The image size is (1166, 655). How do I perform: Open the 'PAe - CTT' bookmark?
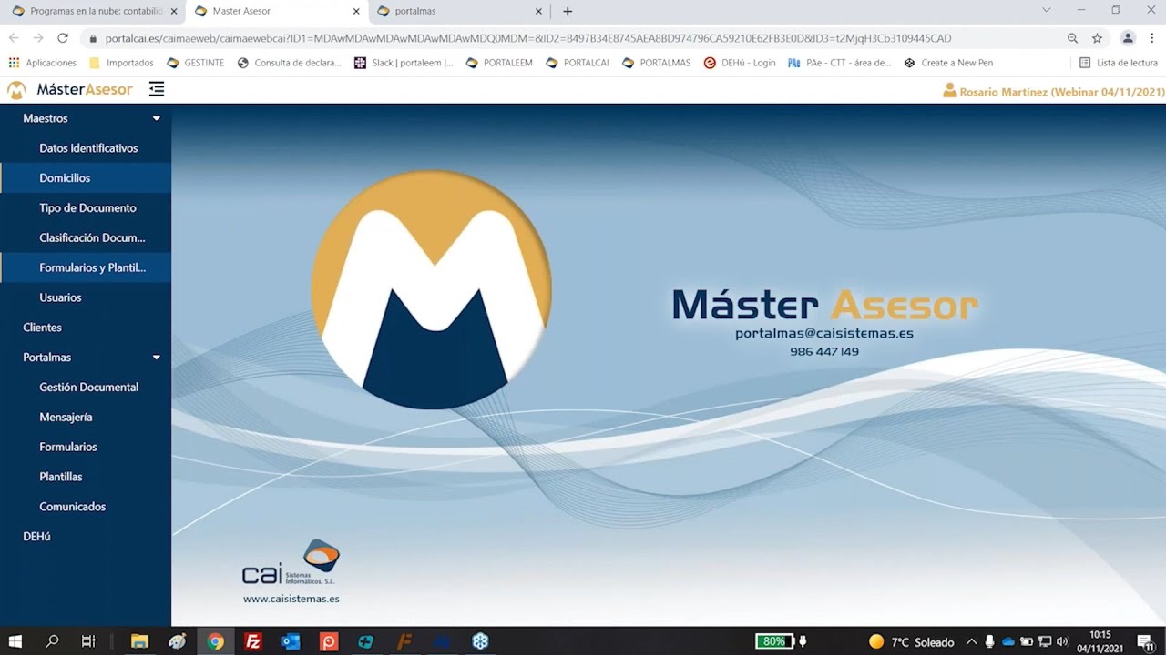pos(840,63)
